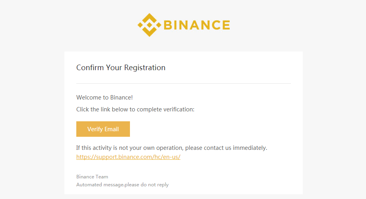Click the horizontal divider under the heading

coord(183,83)
